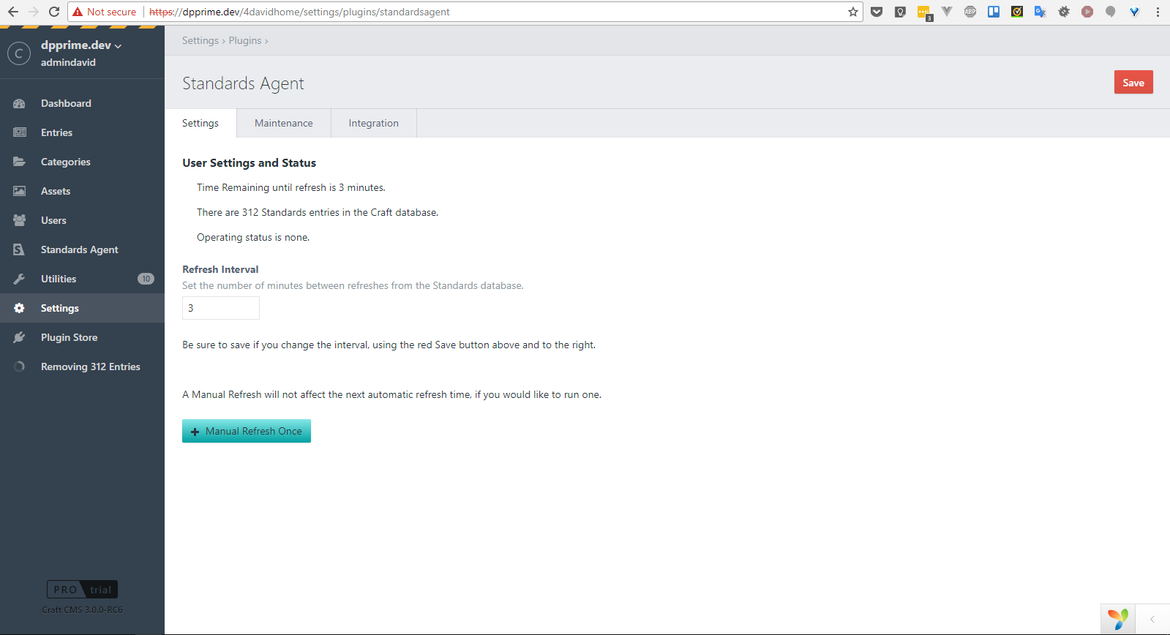Click the user account avatar circle
Viewport: 1170px width, 635px height.
pyautogui.click(x=19, y=53)
